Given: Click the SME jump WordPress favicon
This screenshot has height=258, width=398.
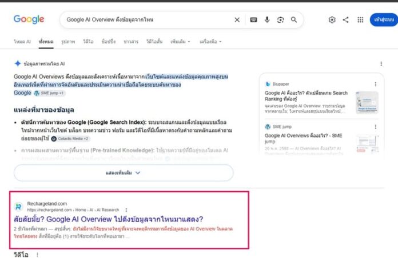Looking at the screenshot, I should [268, 127].
